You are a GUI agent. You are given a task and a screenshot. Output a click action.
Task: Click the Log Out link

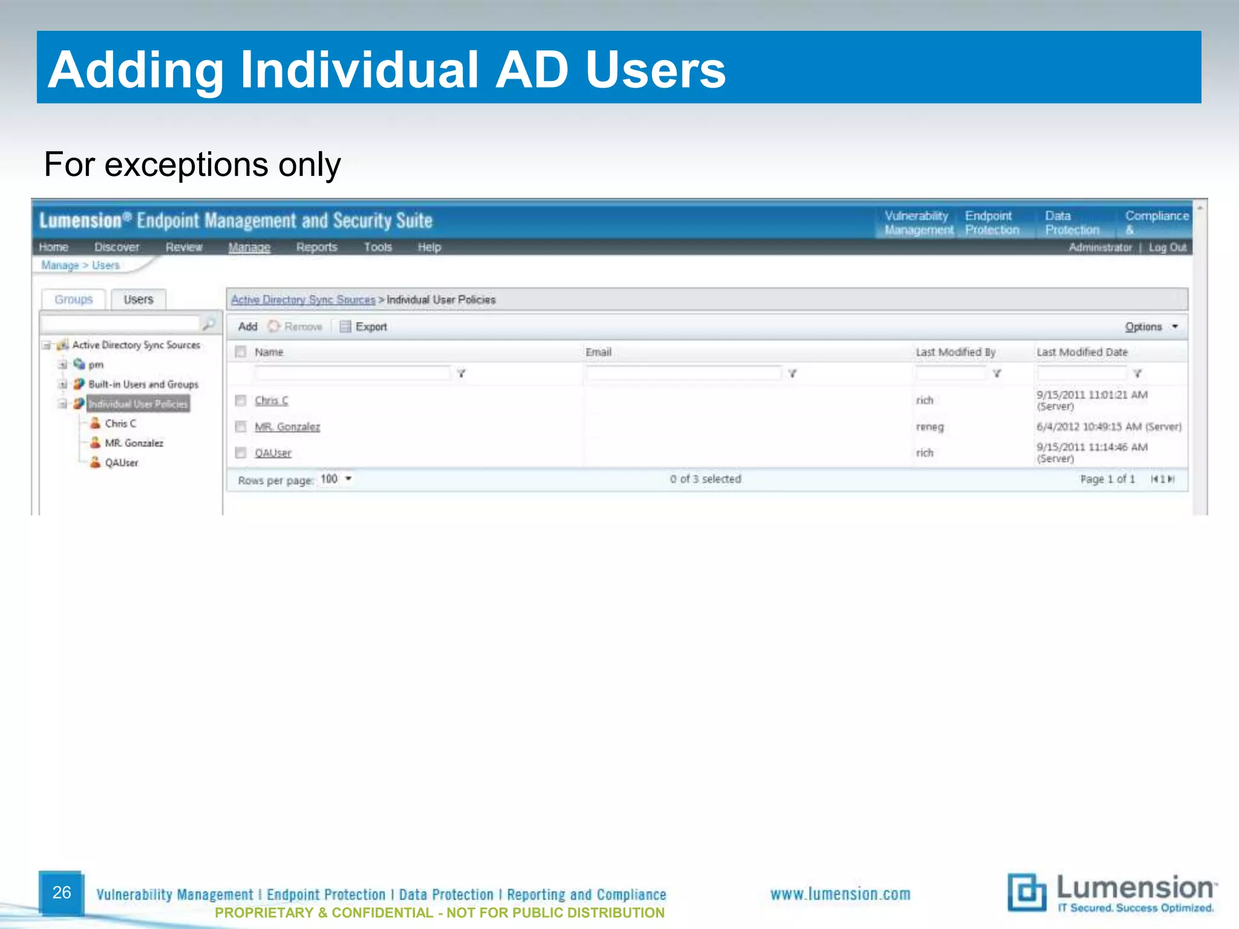[1168, 247]
